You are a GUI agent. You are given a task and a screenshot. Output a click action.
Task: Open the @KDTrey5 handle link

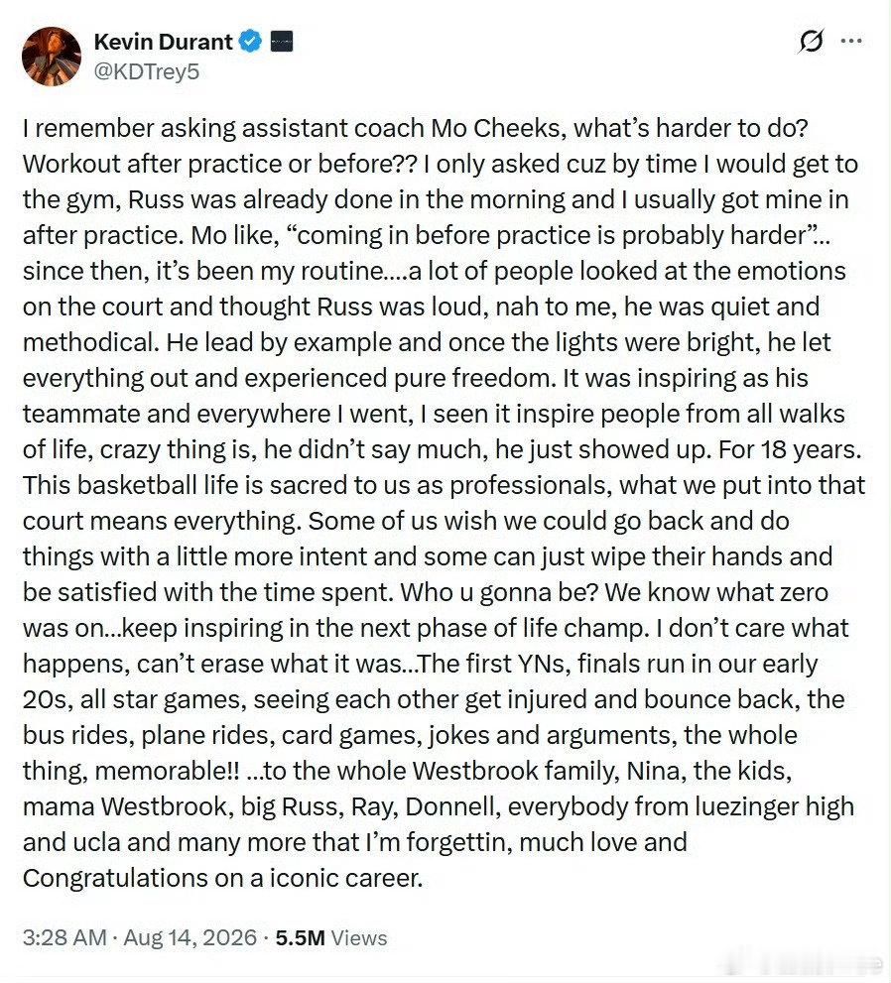coord(146,71)
